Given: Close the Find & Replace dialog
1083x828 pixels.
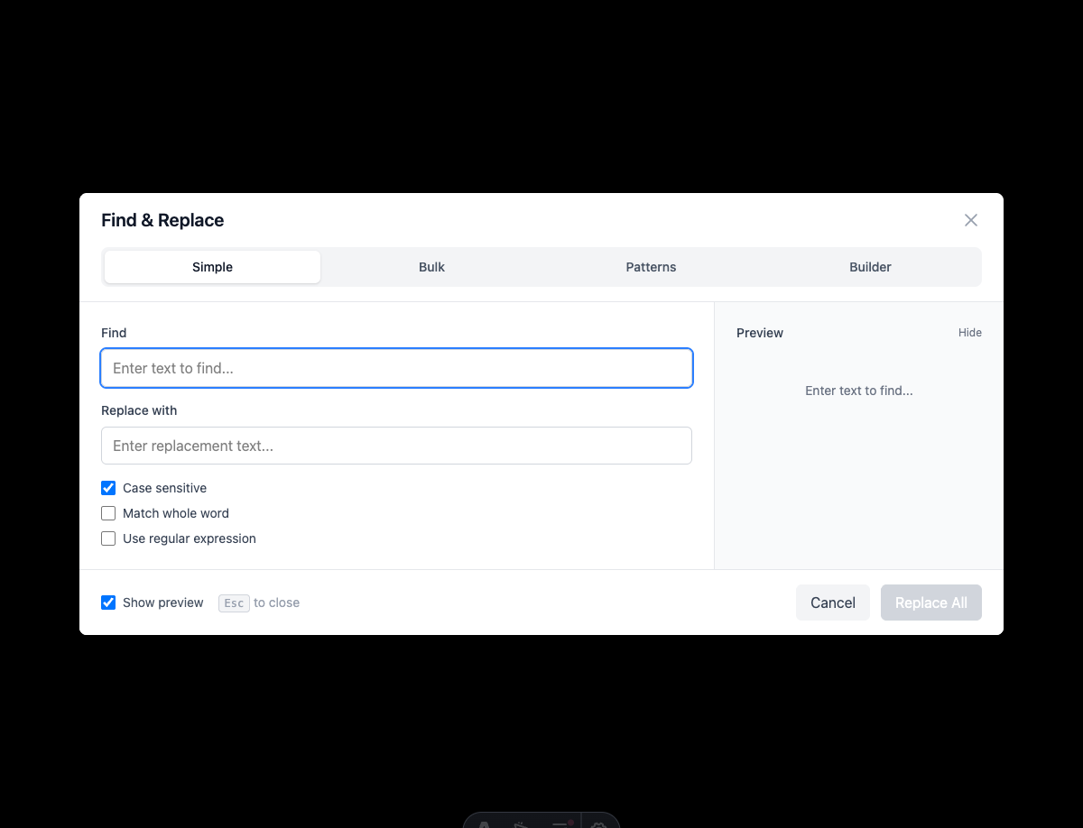Looking at the screenshot, I should point(970,219).
